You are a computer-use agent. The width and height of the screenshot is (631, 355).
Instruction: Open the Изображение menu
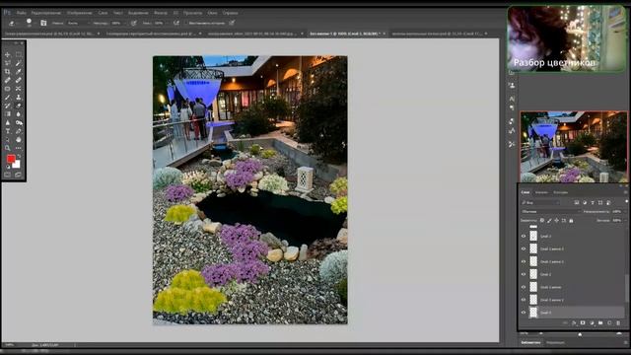tap(79, 13)
